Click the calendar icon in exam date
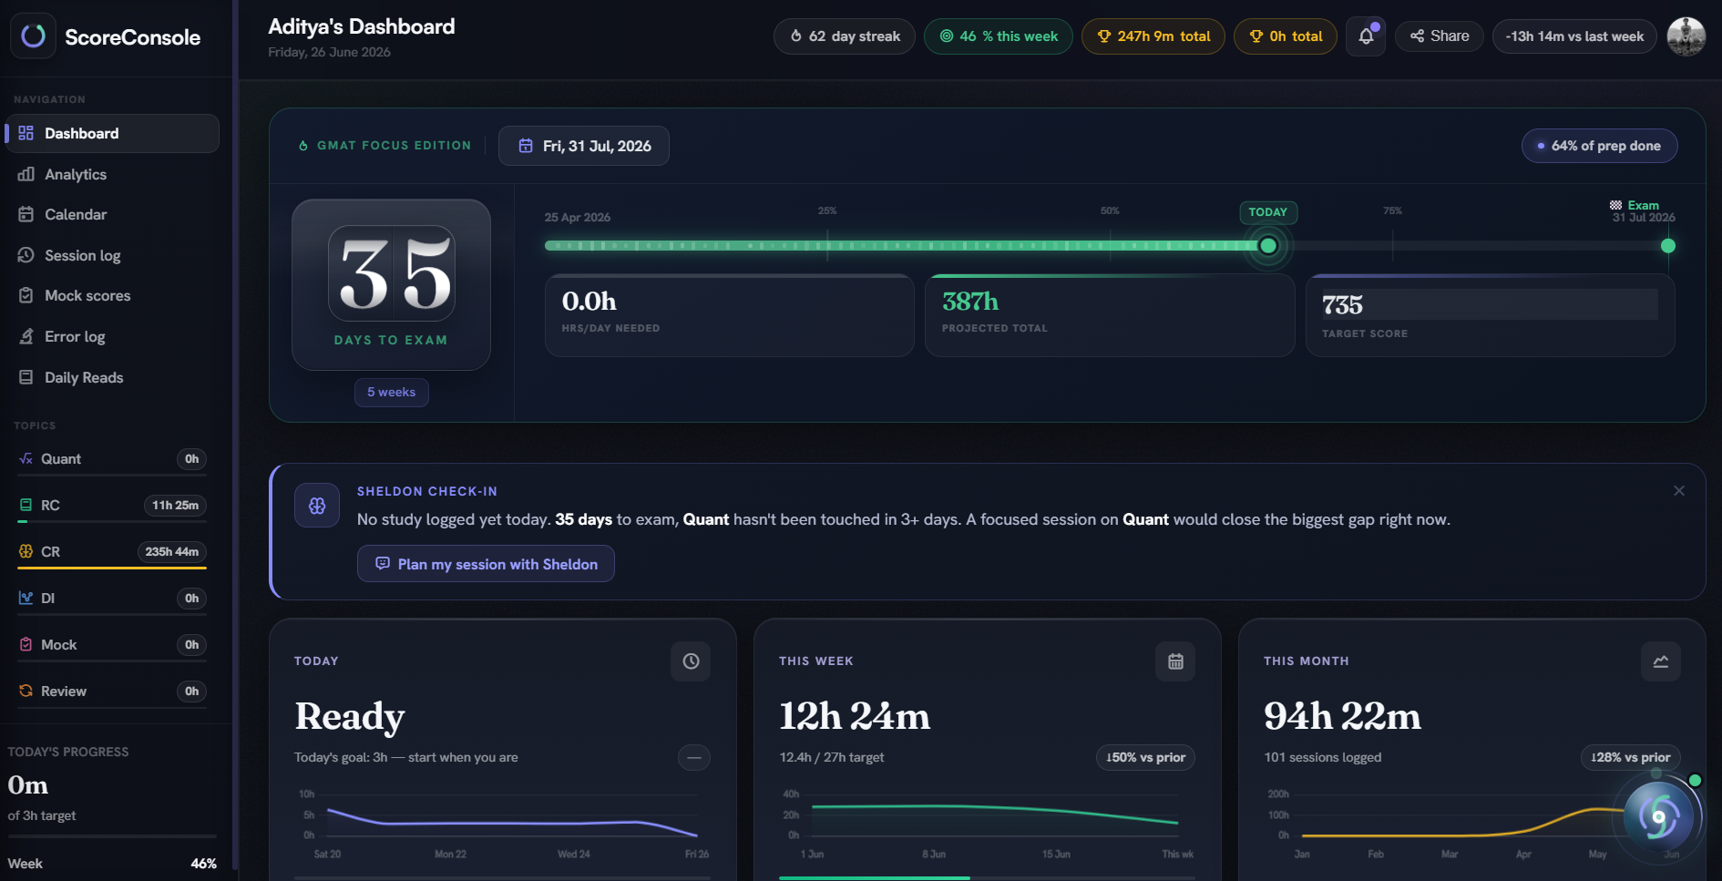 click(526, 146)
